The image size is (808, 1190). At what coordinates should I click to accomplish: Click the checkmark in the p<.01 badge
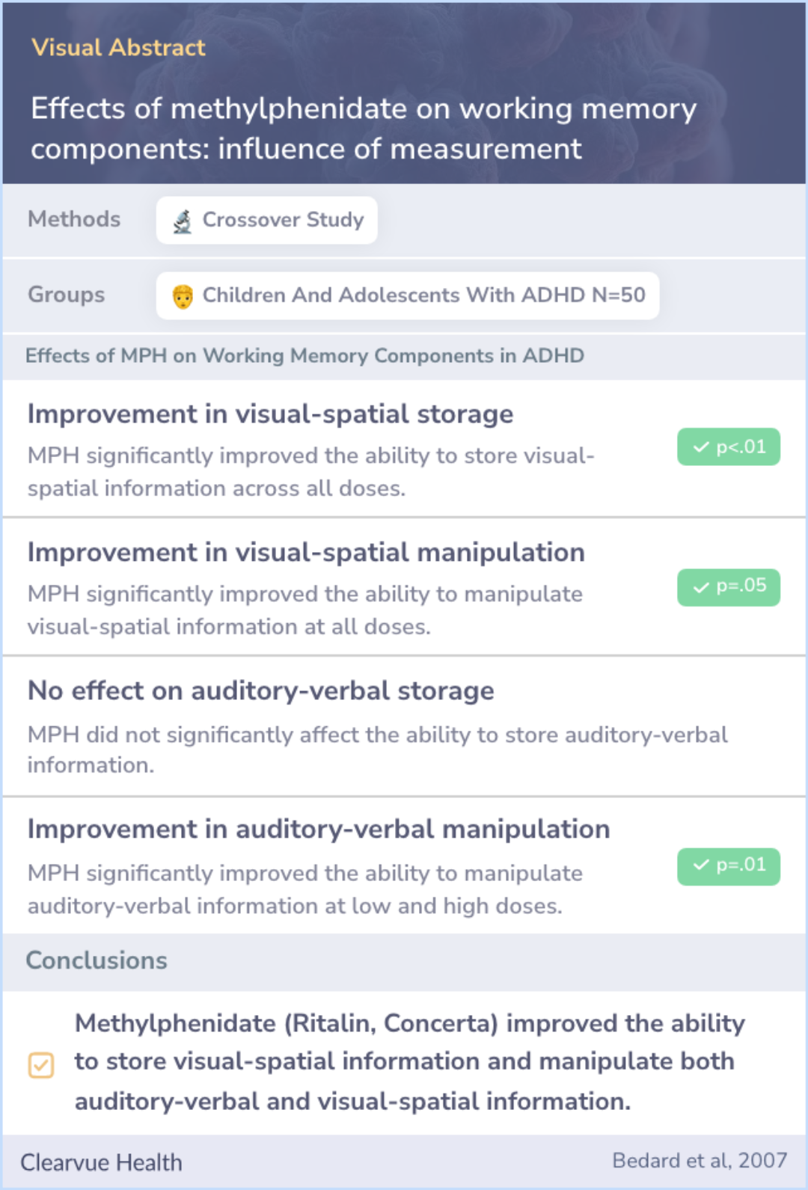click(701, 447)
